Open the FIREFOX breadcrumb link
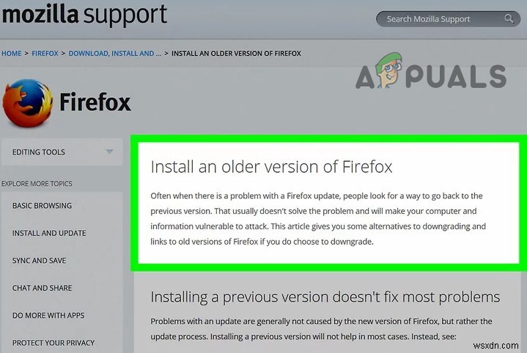527x353 pixels. (x=45, y=53)
